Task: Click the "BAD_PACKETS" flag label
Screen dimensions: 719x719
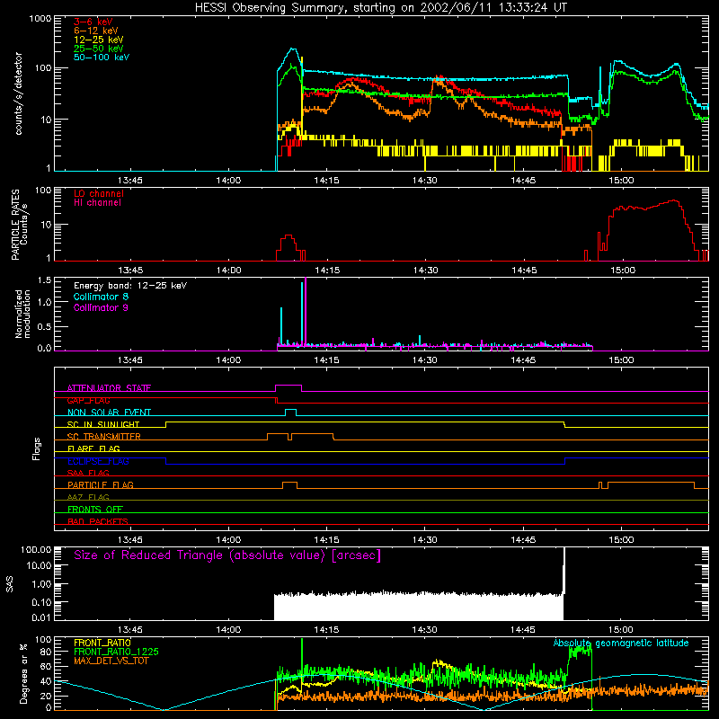Action: click(x=98, y=521)
